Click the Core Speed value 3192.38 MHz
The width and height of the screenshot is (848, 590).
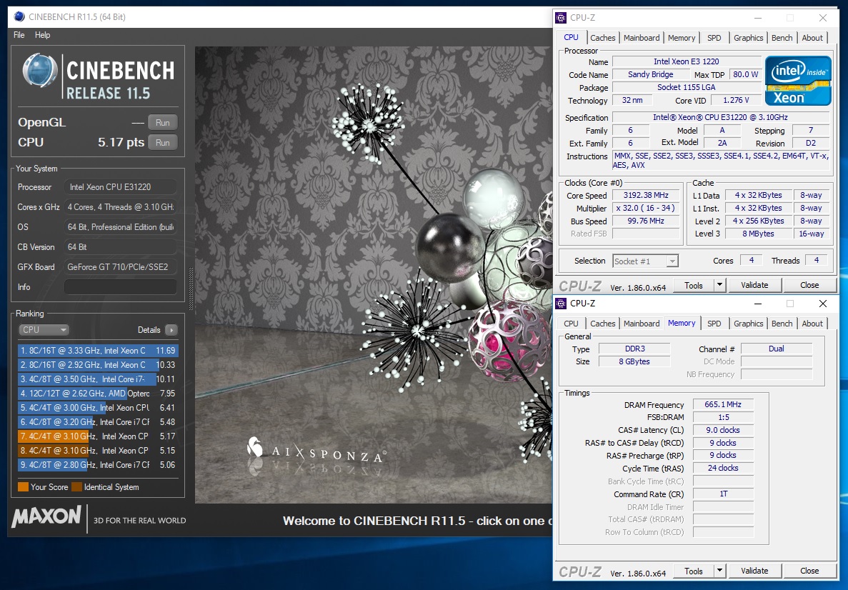pyautogui.click(x=646, y=195)
